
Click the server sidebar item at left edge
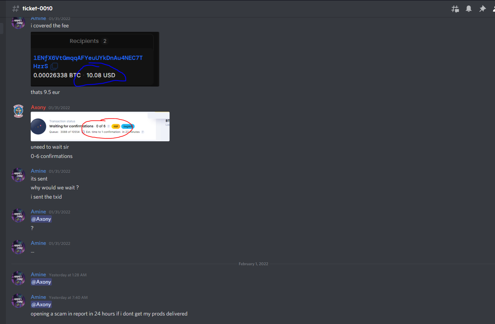(1, 28)
